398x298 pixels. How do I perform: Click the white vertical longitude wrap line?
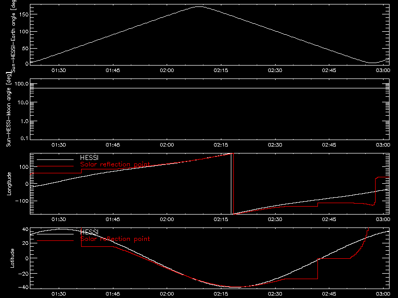point(231,184)
